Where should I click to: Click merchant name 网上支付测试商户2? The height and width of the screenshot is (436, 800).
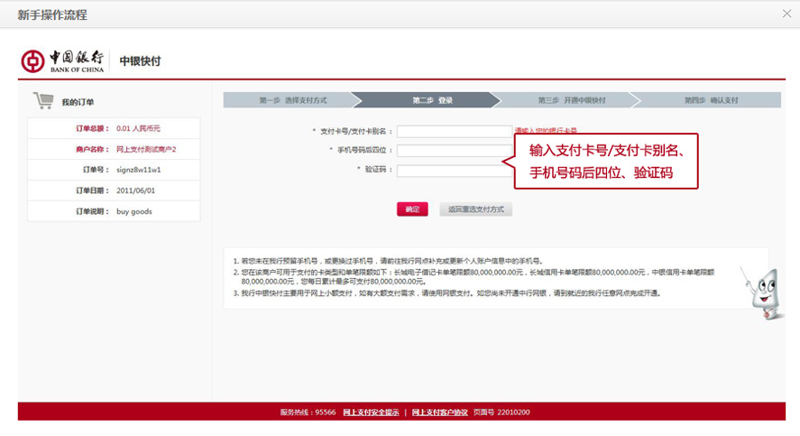(146, 149)
